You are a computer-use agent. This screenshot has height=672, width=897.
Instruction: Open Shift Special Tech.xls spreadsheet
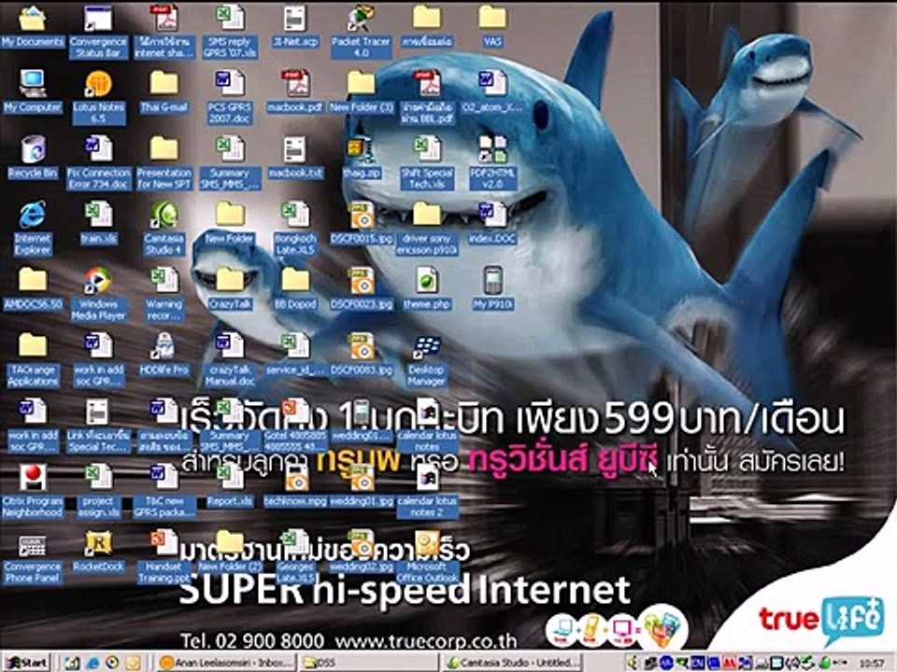pyautogui.click(x=427, y=162)
